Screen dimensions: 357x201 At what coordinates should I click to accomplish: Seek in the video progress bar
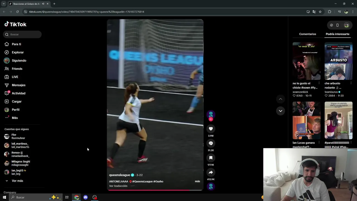click(x=155, y=190)
